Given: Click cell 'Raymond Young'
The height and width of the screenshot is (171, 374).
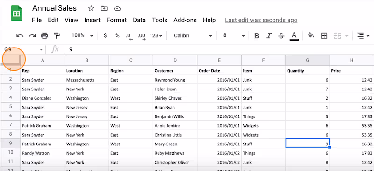Looking at the screenshot, I should pos(175,80).
